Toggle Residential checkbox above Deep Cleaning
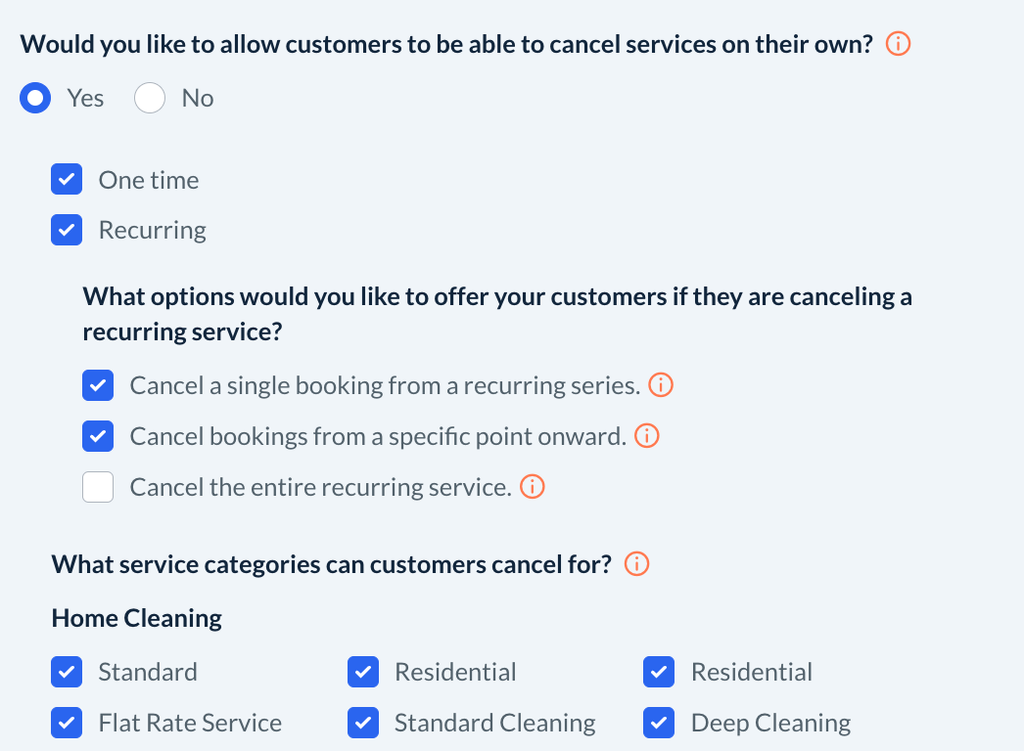This screenshot has height=751, width=1024. (x=659, y=672)
